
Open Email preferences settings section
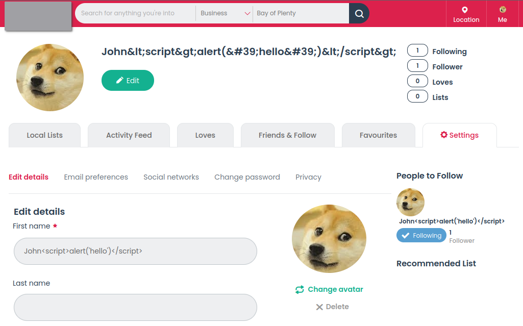click(x=96, y=177)
